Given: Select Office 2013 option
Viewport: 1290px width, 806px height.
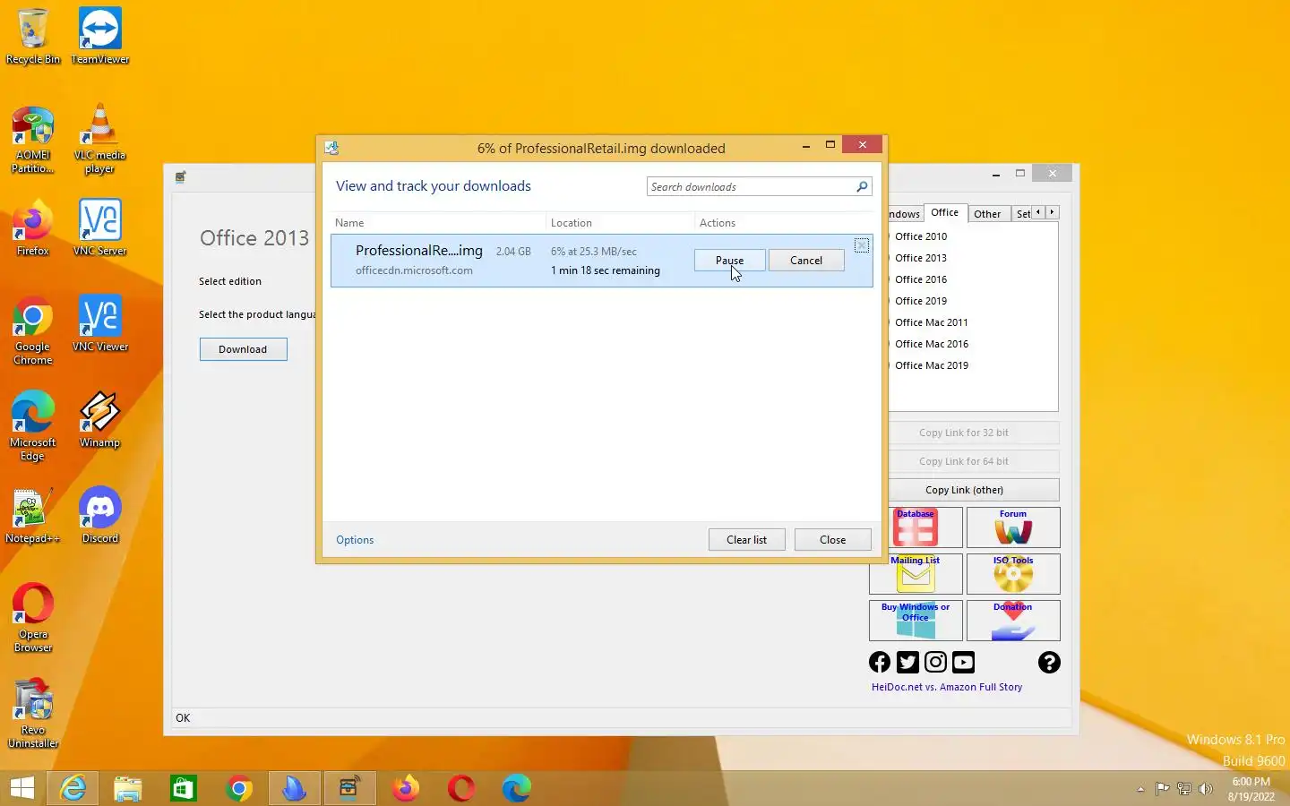Looking at the screenshot, I should pyautogui.click(x=921, y=258).
